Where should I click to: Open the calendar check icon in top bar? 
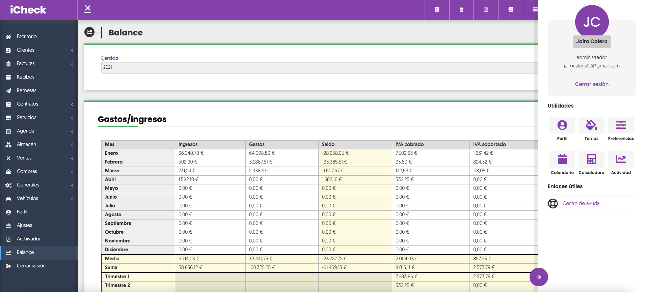click(x=486, y=10)
